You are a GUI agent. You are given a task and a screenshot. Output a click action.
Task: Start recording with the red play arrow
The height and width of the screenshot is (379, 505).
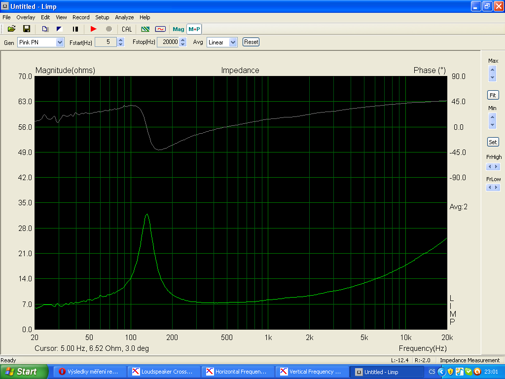(x=93, y=29)
